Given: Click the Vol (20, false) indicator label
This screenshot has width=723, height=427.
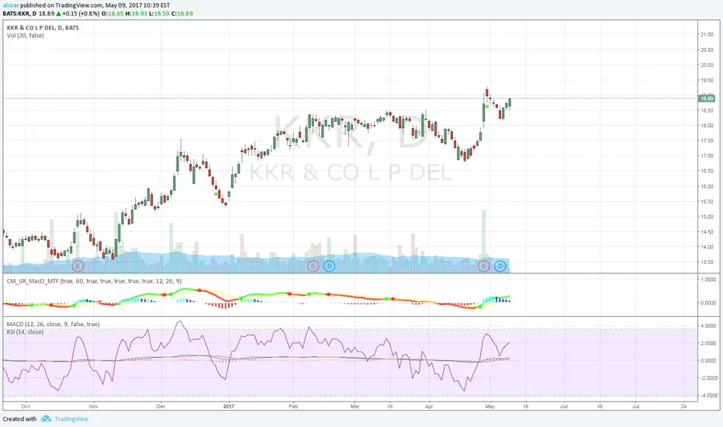Looking at the screenshot, I should click(26, 36).
